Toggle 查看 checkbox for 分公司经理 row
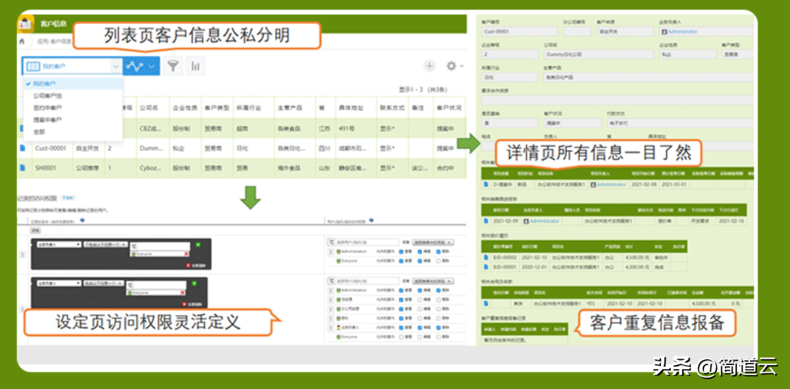Image resolution: width=790 pixels, height=389 pixels. pos(401,309)
